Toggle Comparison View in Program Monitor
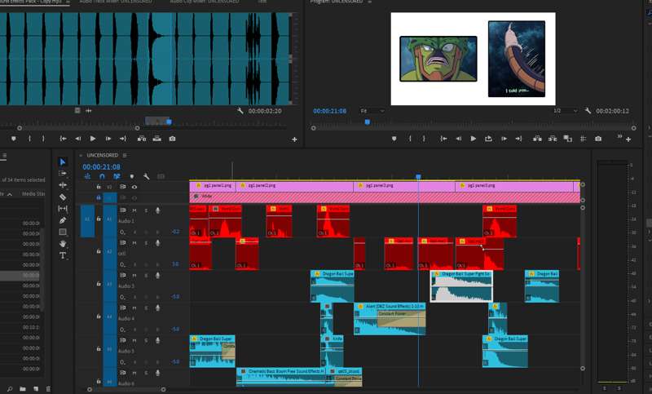Image resolution: width=652 pixels, height=394 pixels. (x=567, y=139)
